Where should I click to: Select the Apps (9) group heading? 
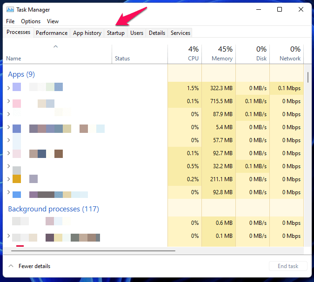coord(21,74)
